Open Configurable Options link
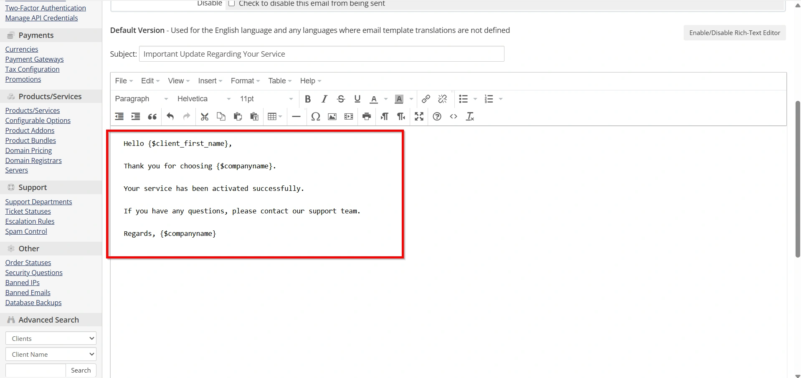 (x=38, y=120)
